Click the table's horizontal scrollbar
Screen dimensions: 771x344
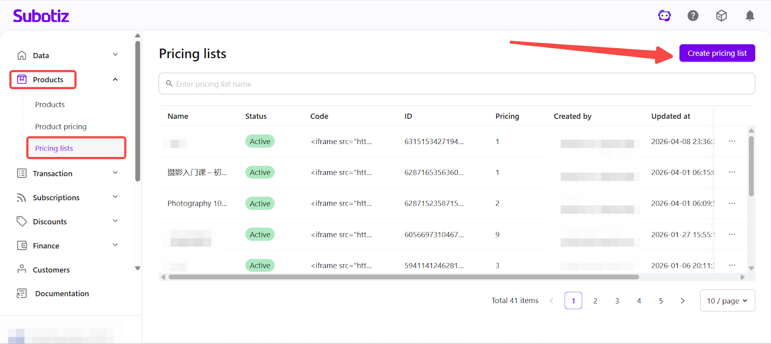pos(404,277)
